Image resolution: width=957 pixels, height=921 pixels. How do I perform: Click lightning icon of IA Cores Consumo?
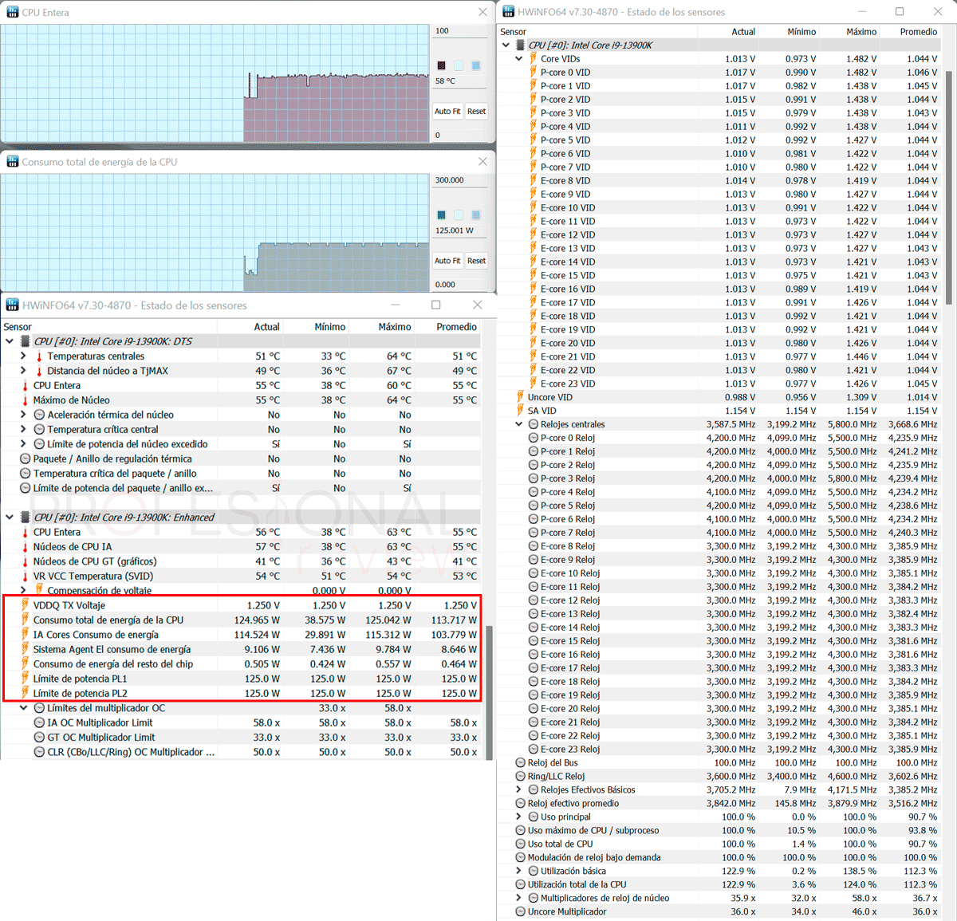26,635
